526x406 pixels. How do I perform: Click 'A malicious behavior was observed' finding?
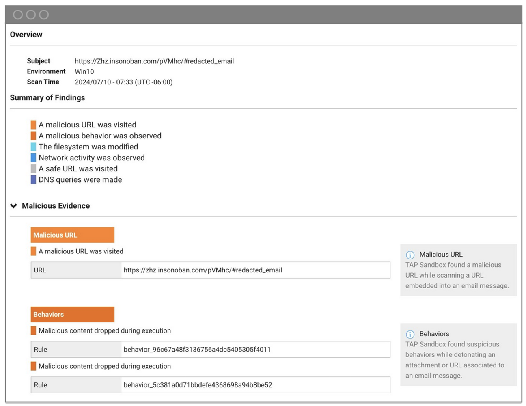tap(100, 136)
